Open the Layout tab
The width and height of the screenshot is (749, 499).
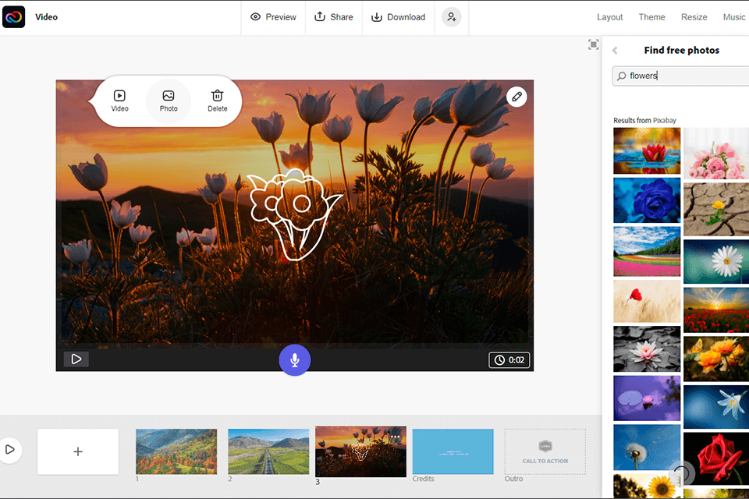click(609, 17)
